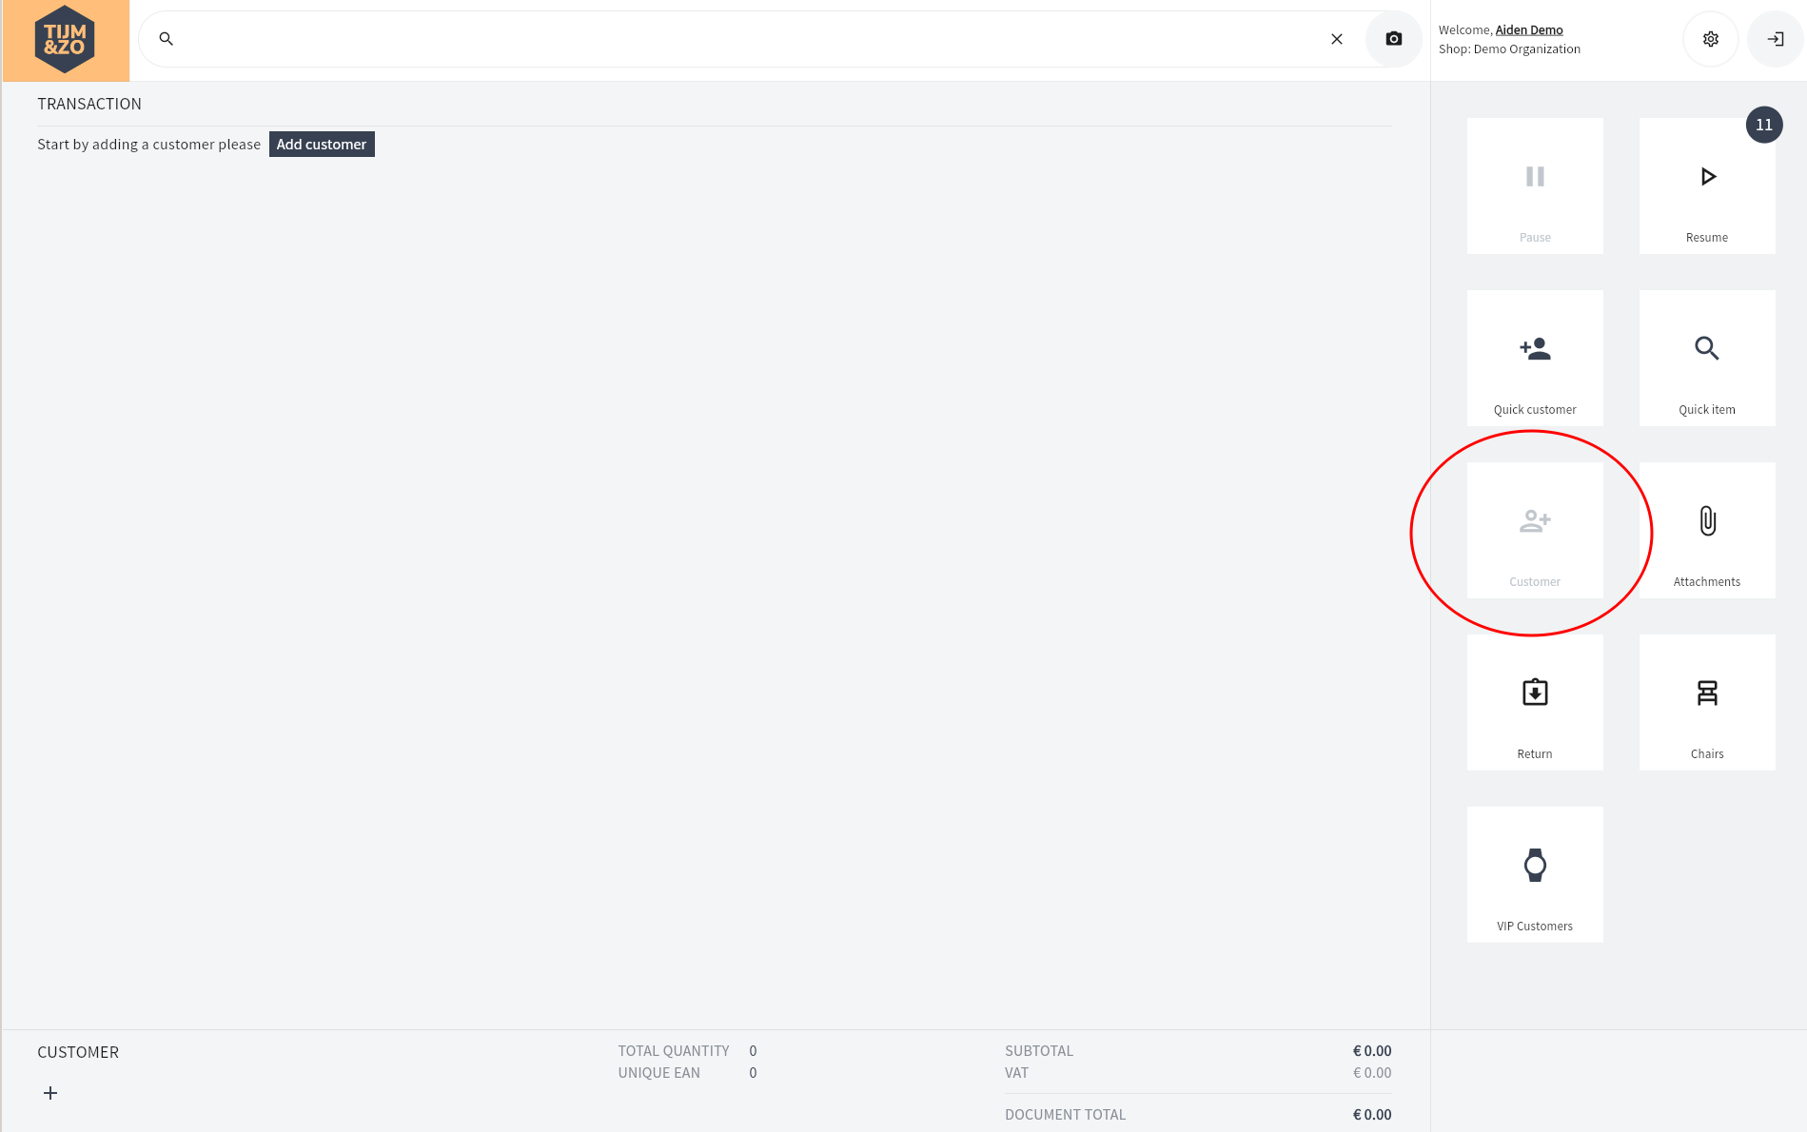Click the plus icon under CUSTOMER
1807x1132 pixels.
coord(50,1093)
